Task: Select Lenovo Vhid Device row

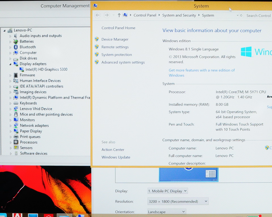Action: click(36, 109)
